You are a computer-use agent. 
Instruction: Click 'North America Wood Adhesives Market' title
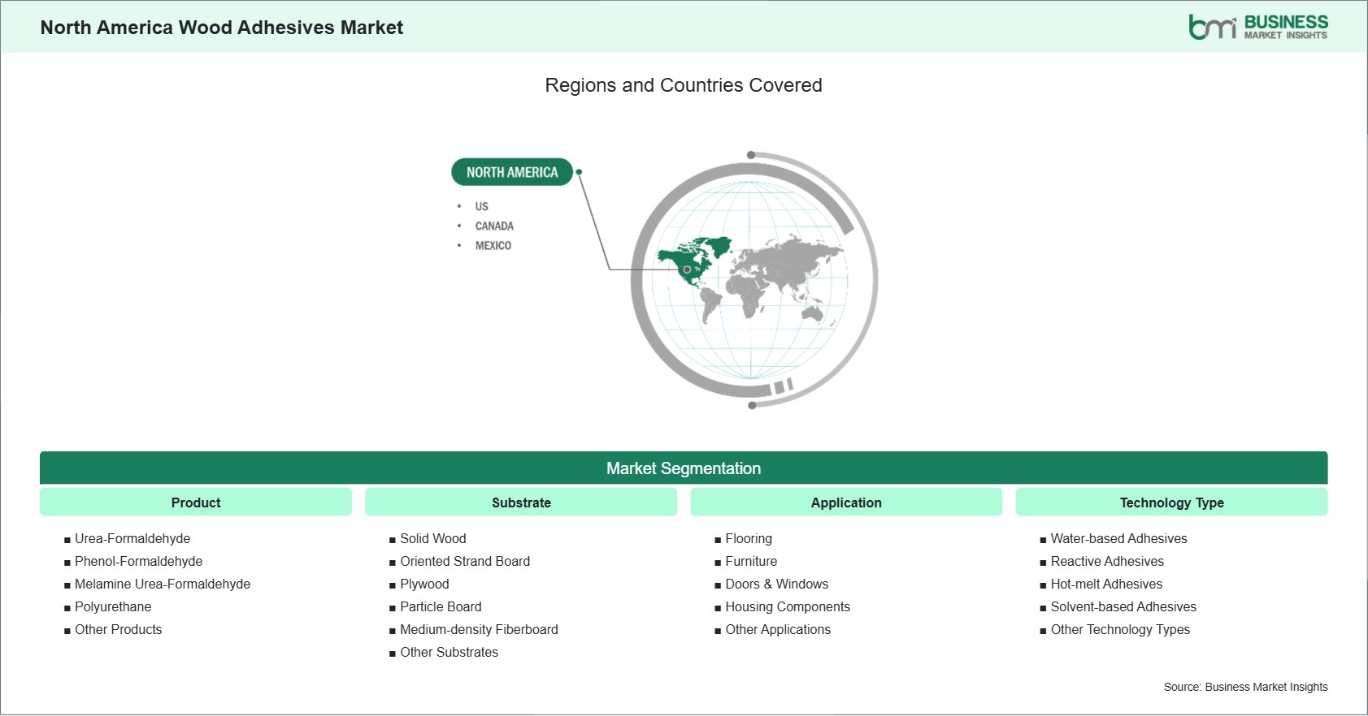click(x=222, y=28)
